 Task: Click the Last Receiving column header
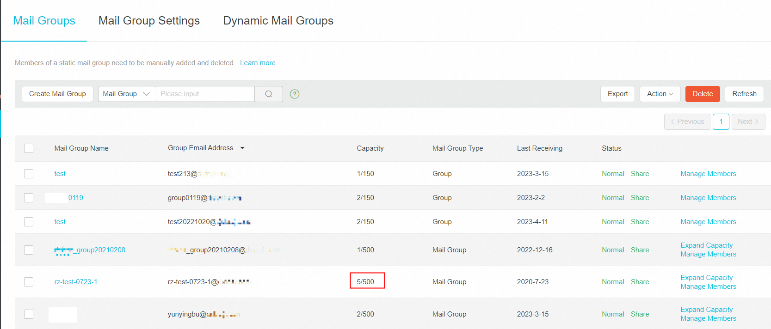pos(540,148)
